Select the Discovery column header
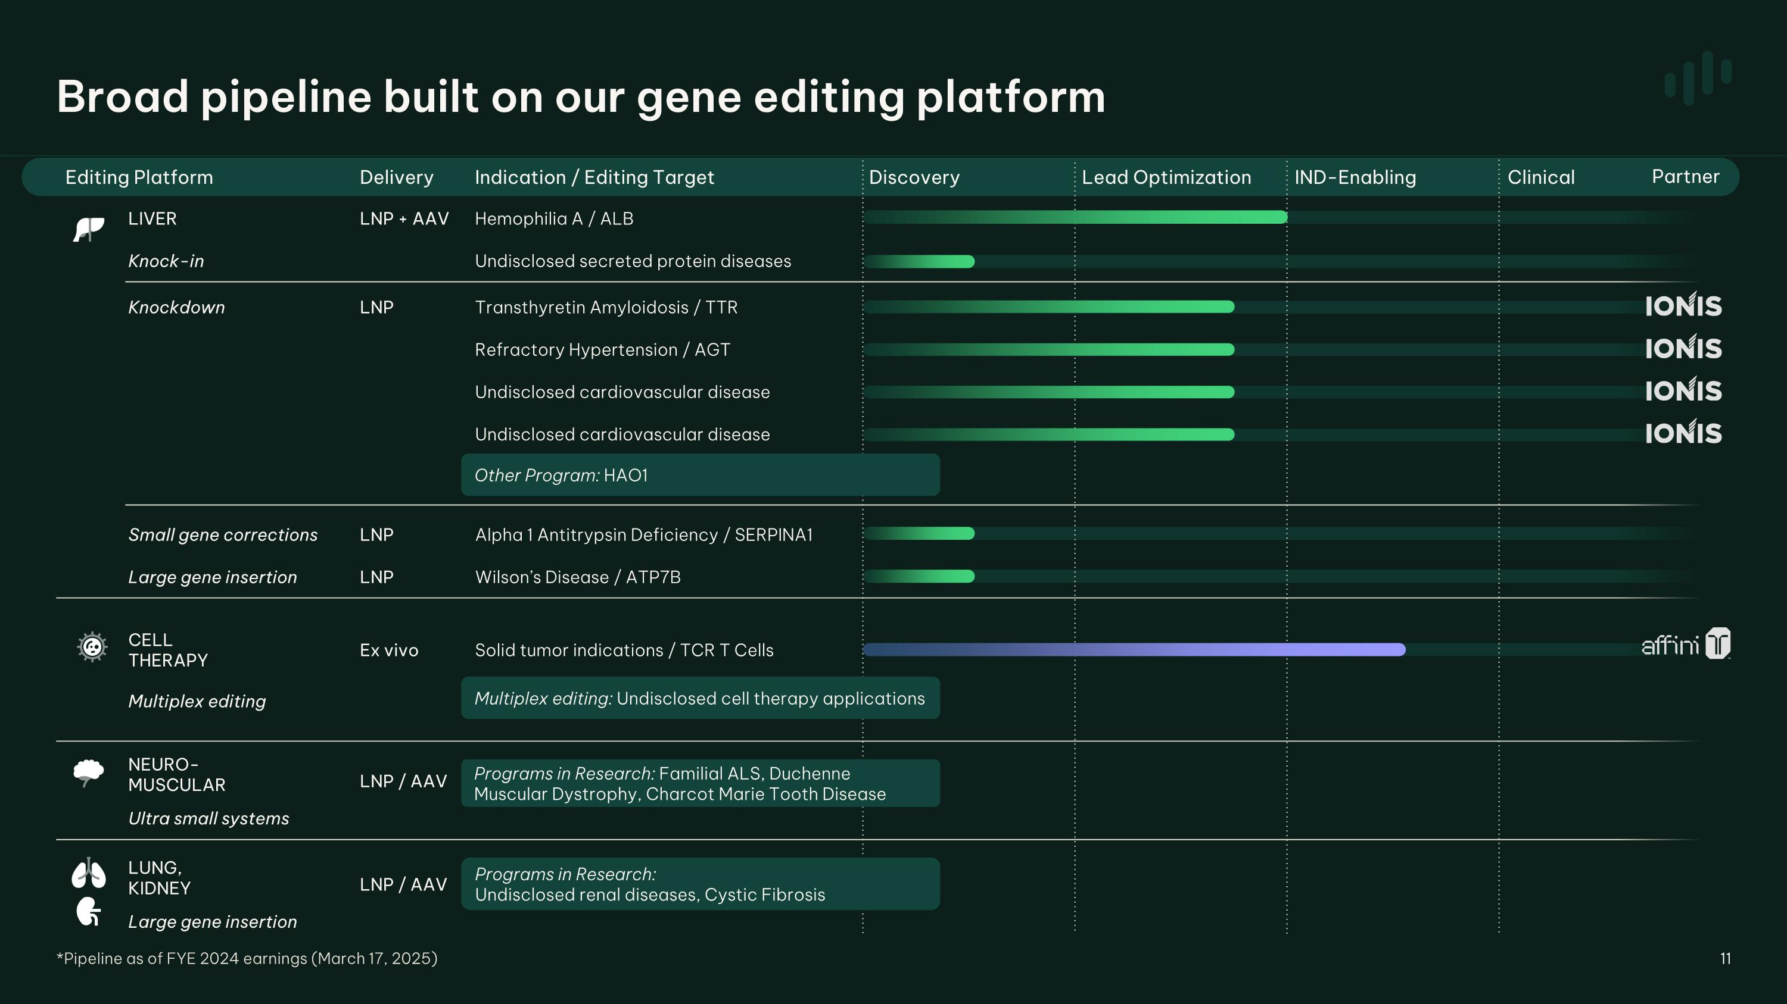The width and height of the screenshot is (1787, 1004). coord(914,177)
